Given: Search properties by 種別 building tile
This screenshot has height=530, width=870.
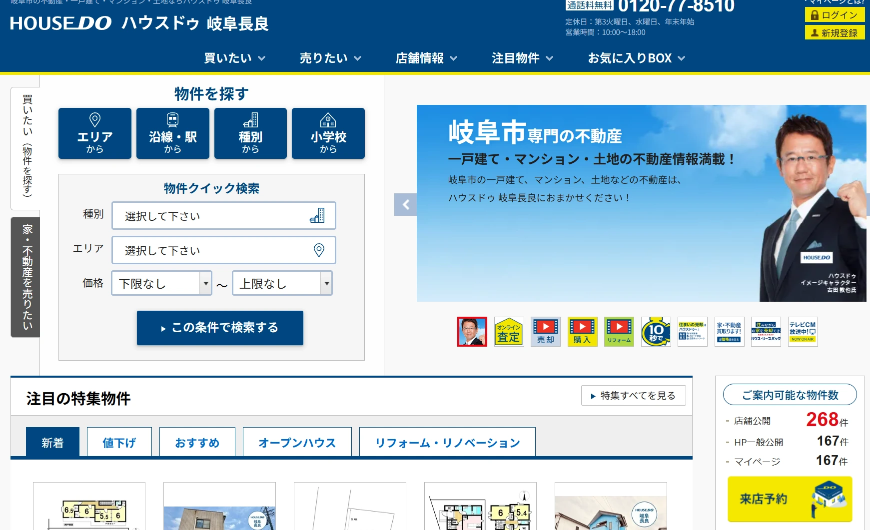Looking at the screenshot, I should click(x=250, y=133).
